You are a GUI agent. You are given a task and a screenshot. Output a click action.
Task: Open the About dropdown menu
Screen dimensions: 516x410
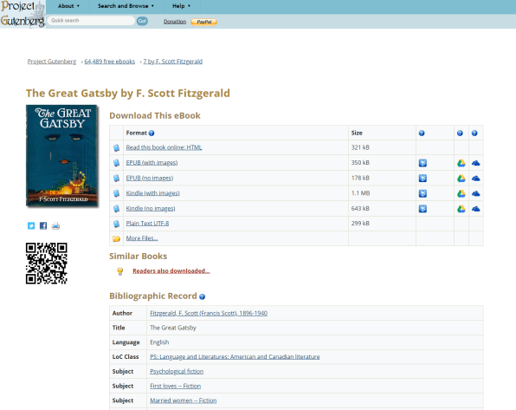click(x=68, y=6)
